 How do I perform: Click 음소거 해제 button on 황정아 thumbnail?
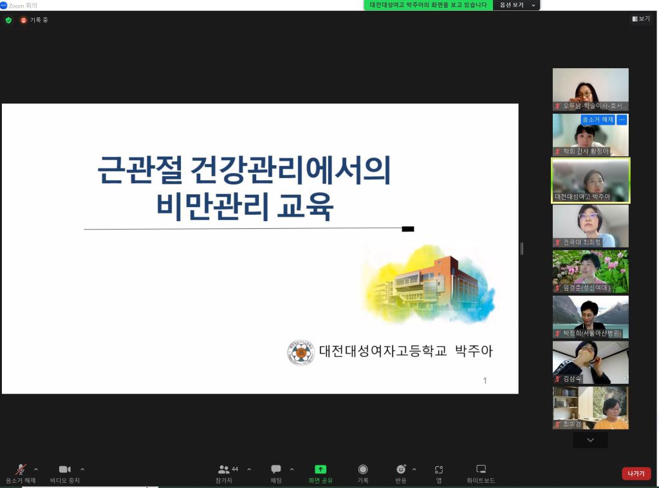(598, 120)
